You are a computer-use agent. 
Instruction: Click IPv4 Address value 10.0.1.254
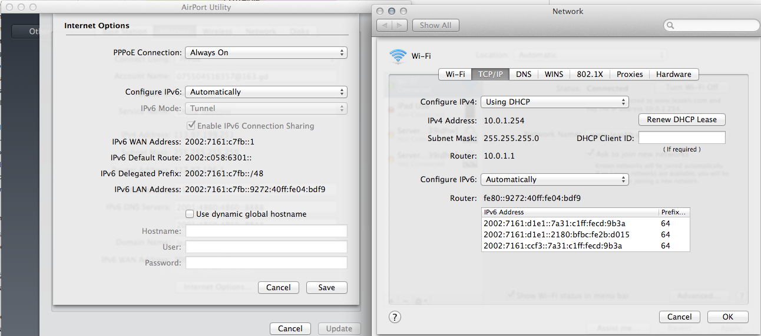click(504, 120)
